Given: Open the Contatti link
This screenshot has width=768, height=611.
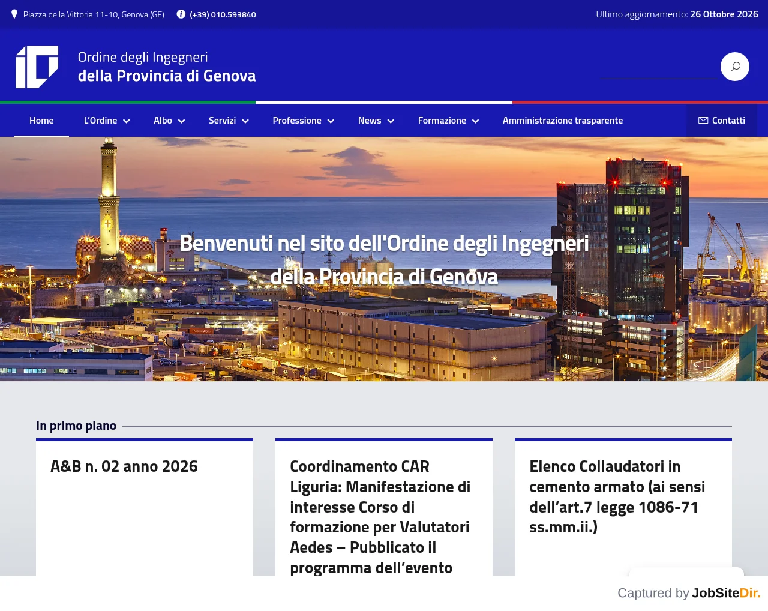Looking at the screenshot, I should pyautogui.click(x=722, y=121).
